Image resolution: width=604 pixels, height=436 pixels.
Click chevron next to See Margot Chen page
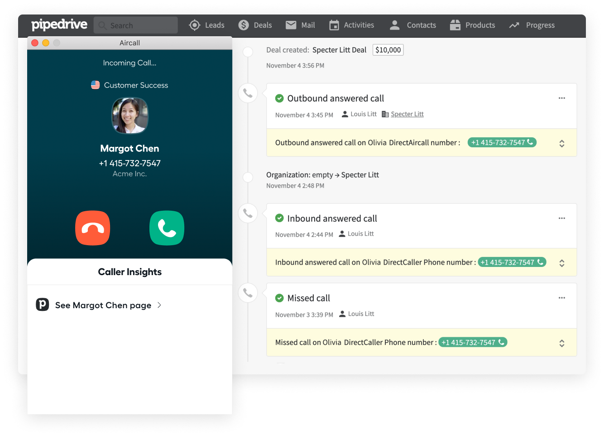tap(159, 305)
